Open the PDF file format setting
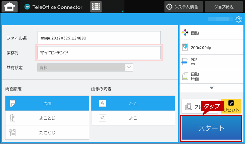The image size is (245, 144). click(x=211, y=62)
